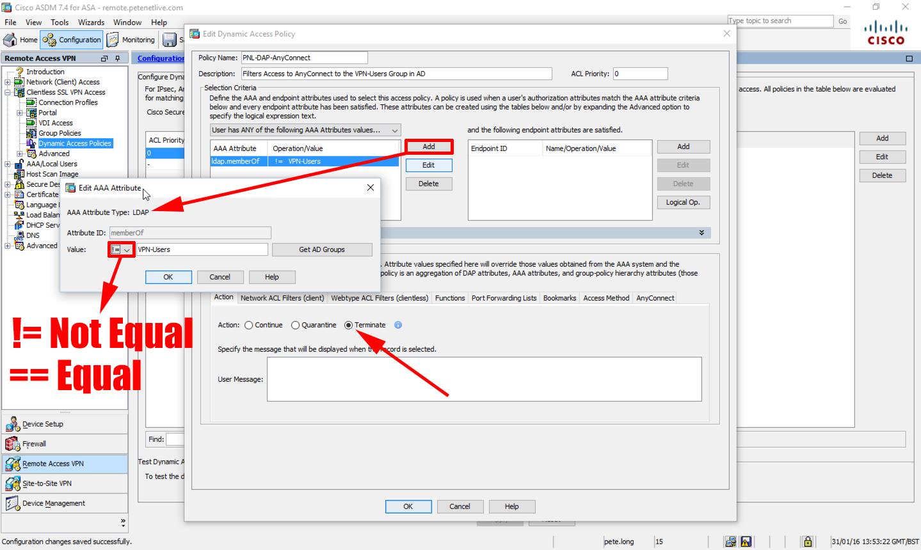Open the Configuration toolbar icon
Viewport: 921px width, 550px height.
pos(49,40)
